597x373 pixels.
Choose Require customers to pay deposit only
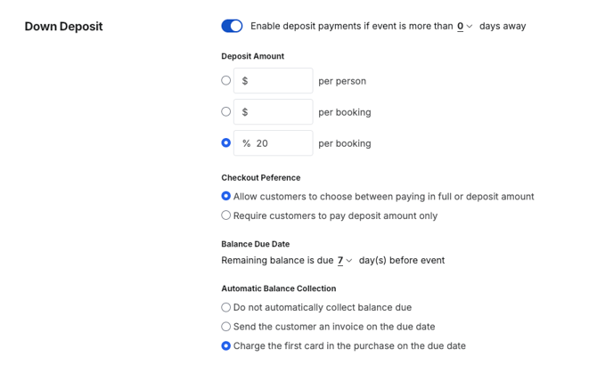coord(226,215)
